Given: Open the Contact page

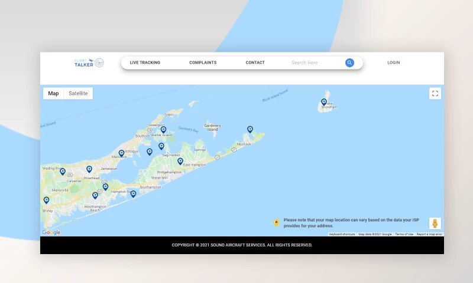Looking at the screenshot, I should click(x=255, y=62).
